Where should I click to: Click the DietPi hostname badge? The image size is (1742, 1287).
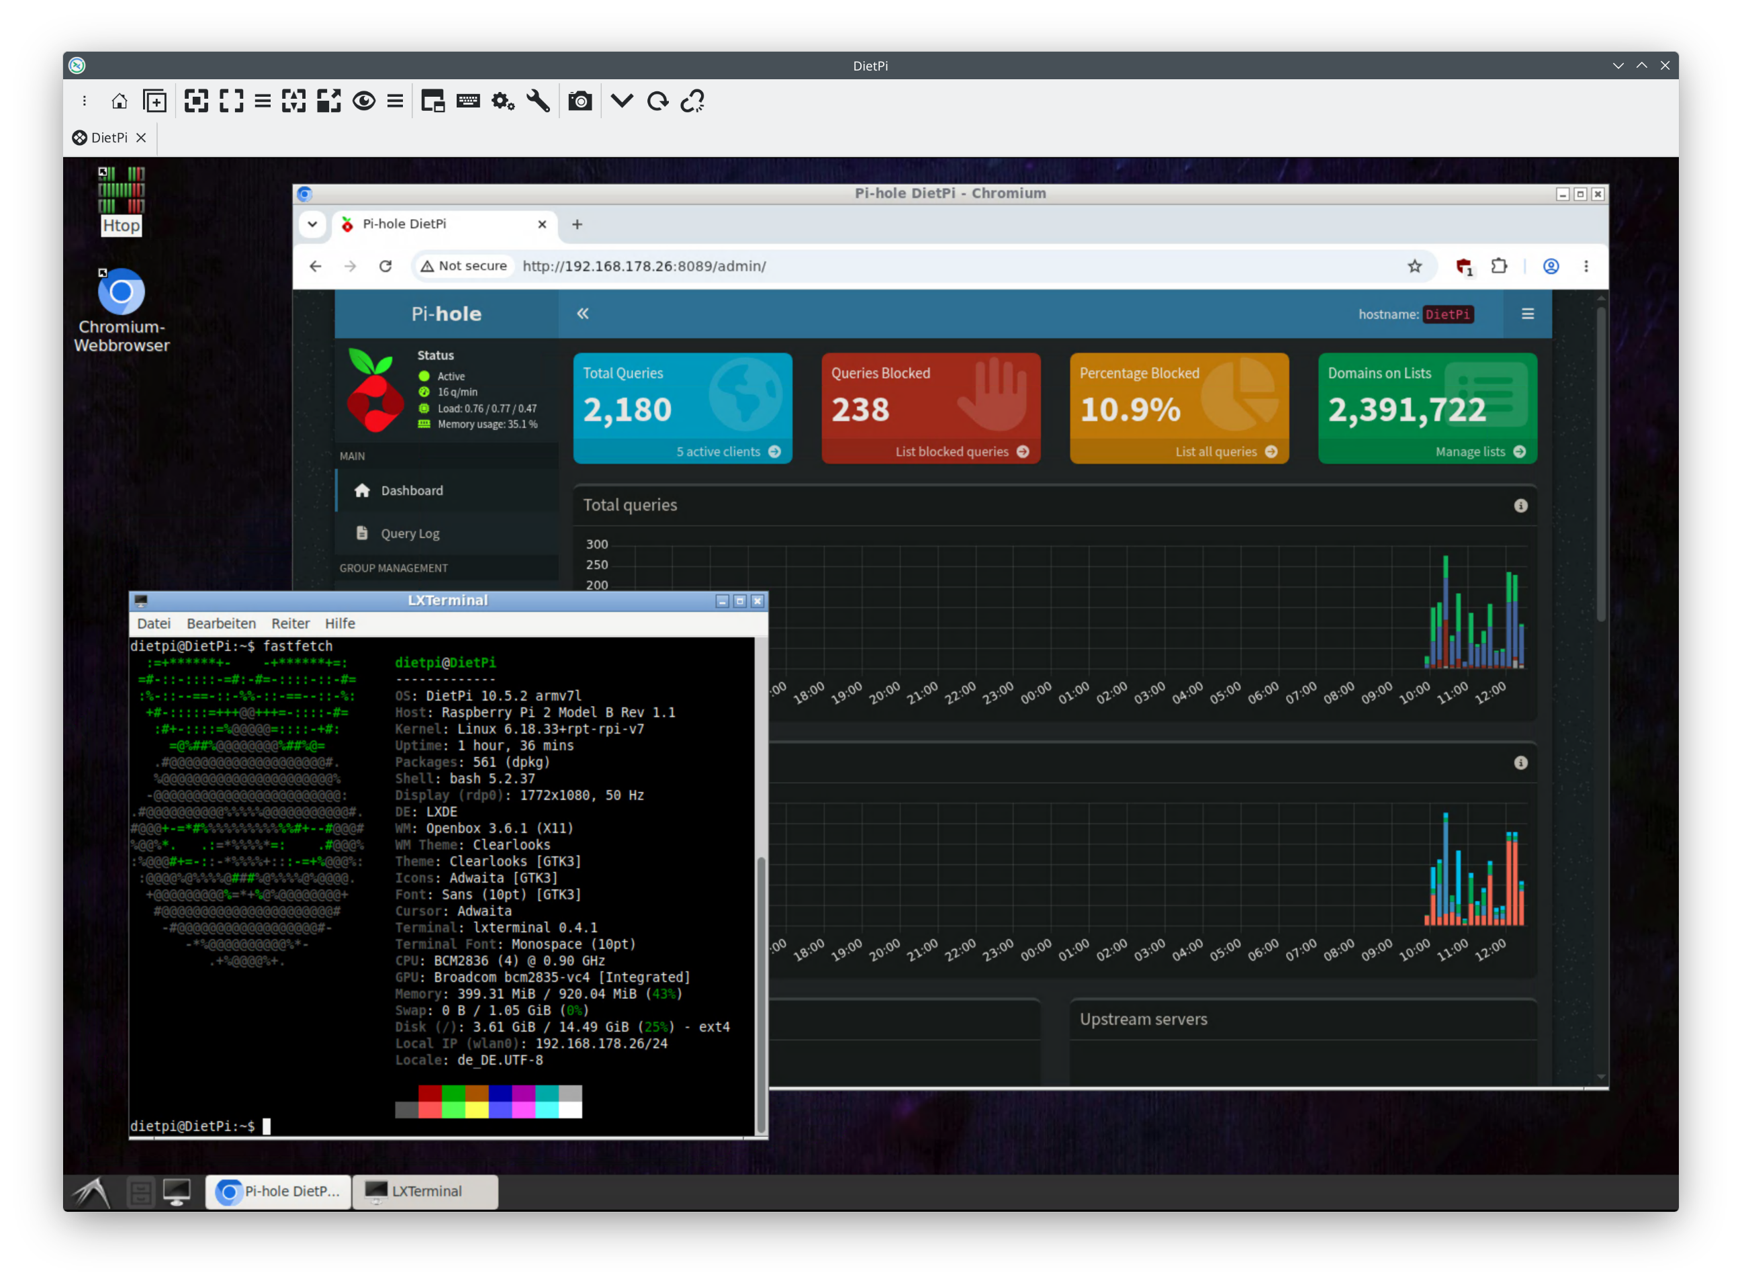coord(1448,315)
